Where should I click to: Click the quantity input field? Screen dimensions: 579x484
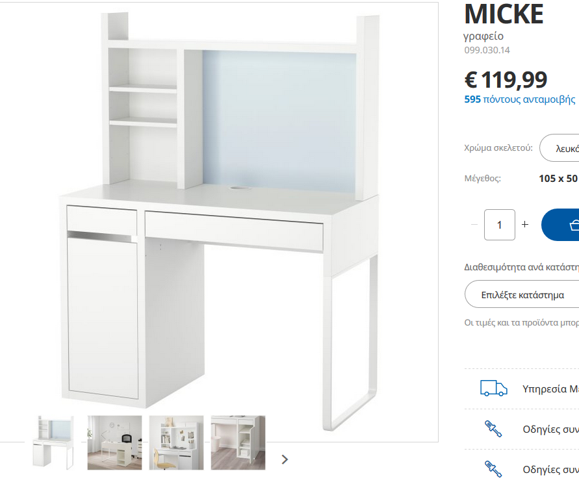coord(500,225)
